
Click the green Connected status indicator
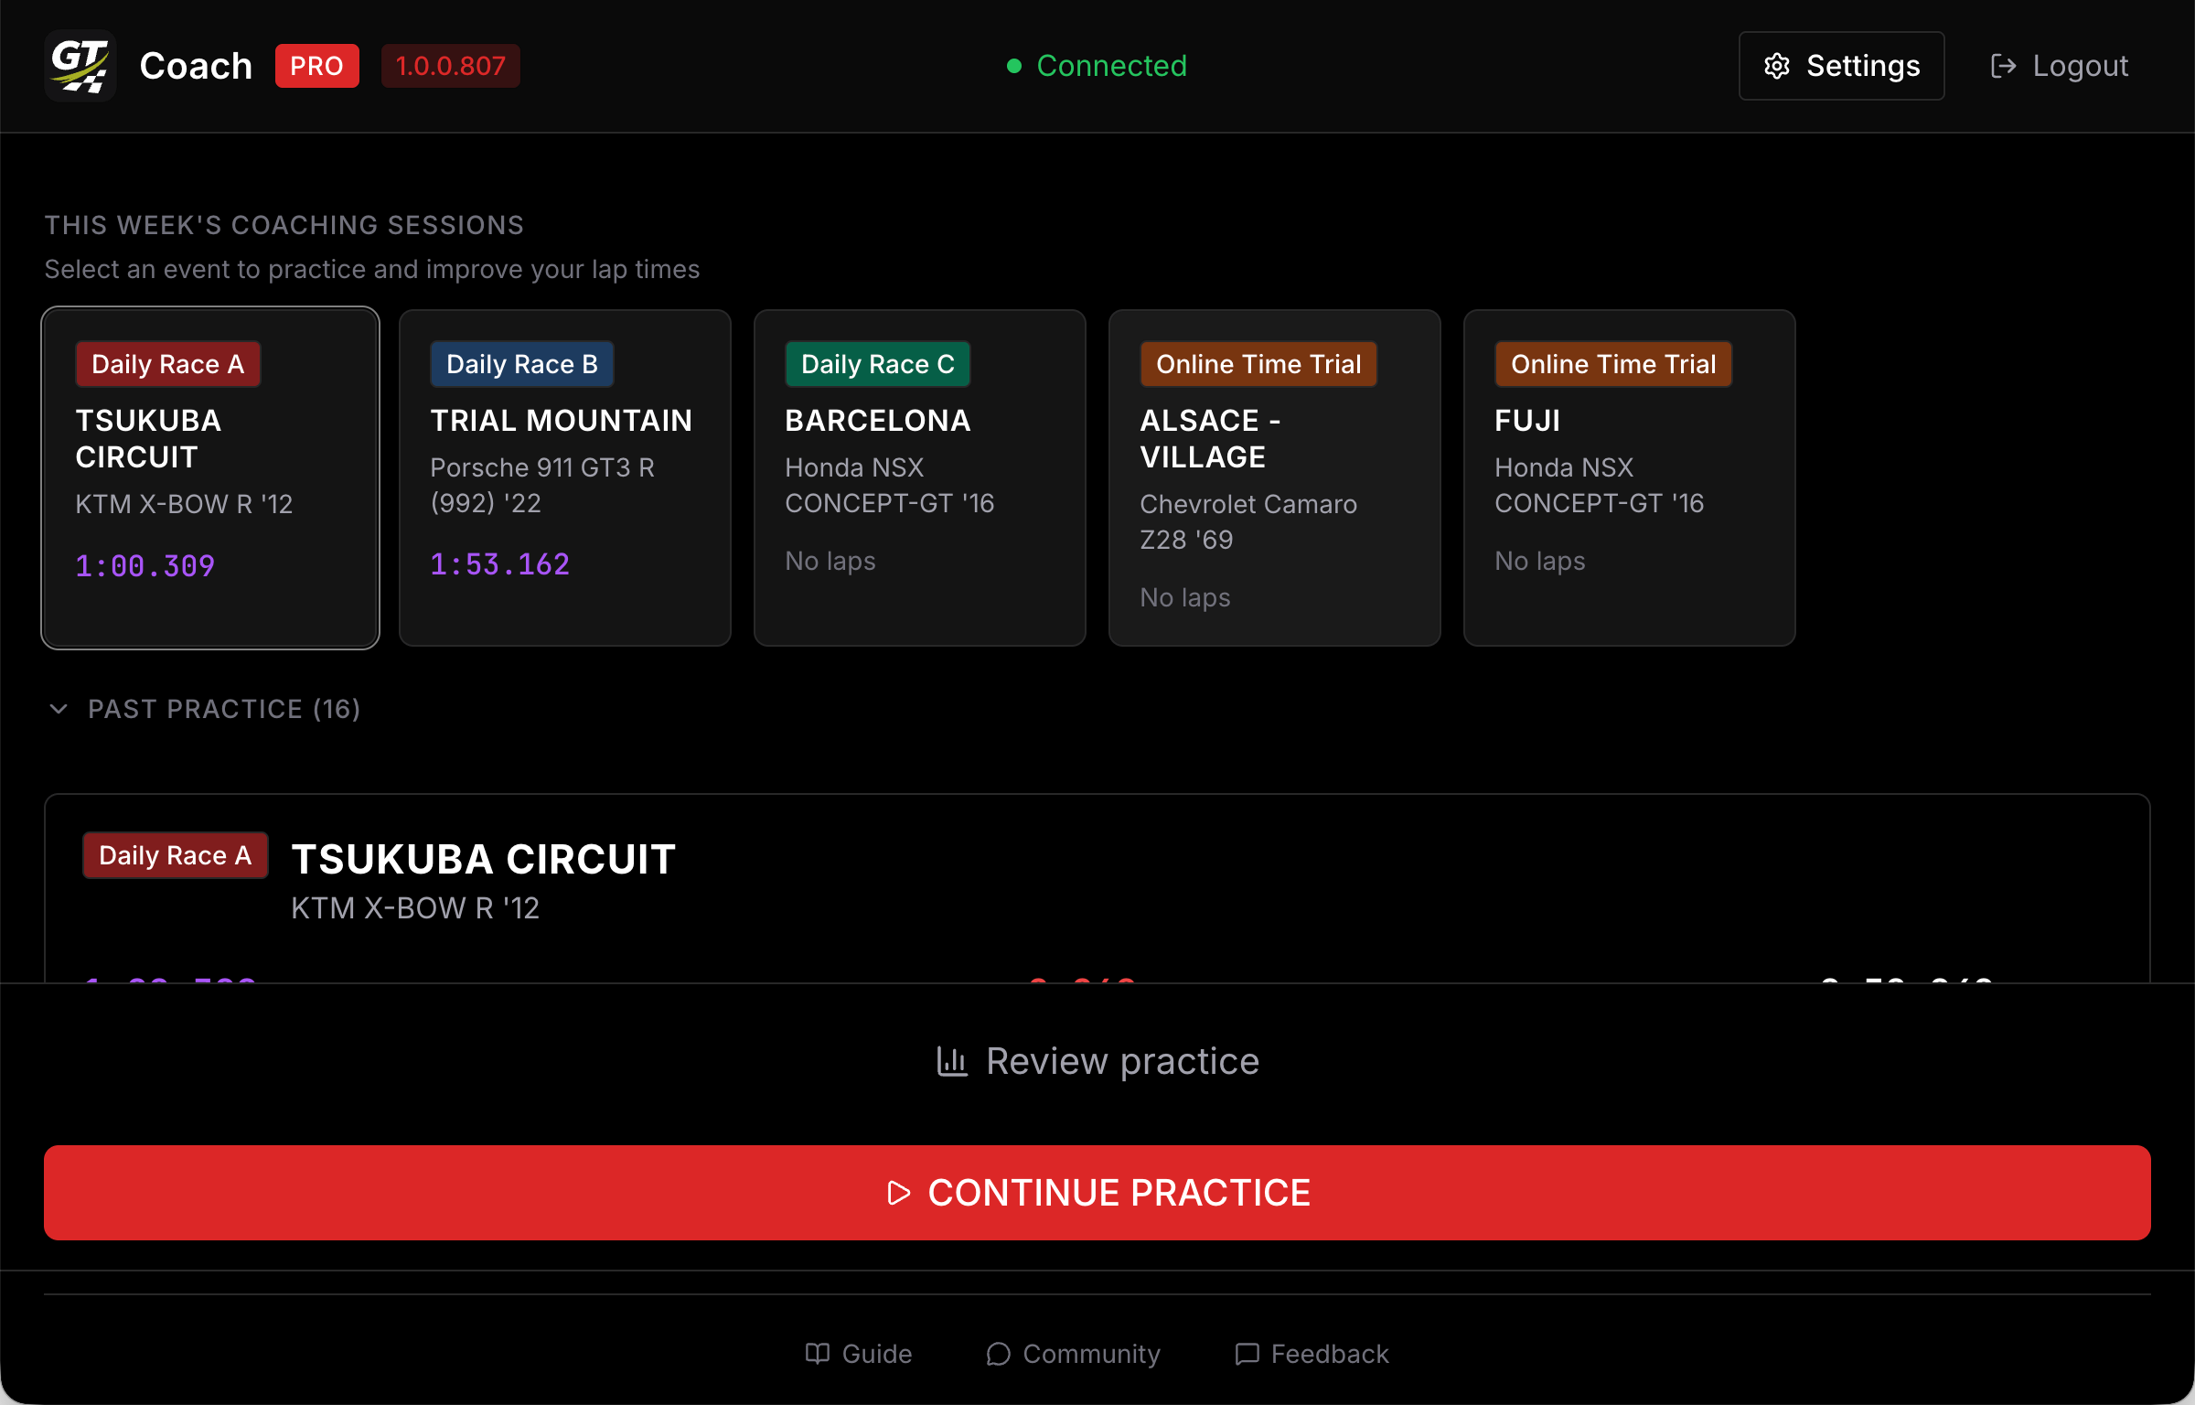click(1097, 66)
